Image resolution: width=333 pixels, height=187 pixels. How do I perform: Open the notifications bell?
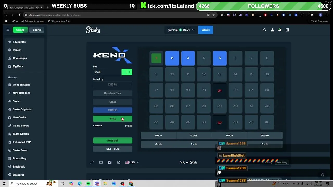[280, 30]
